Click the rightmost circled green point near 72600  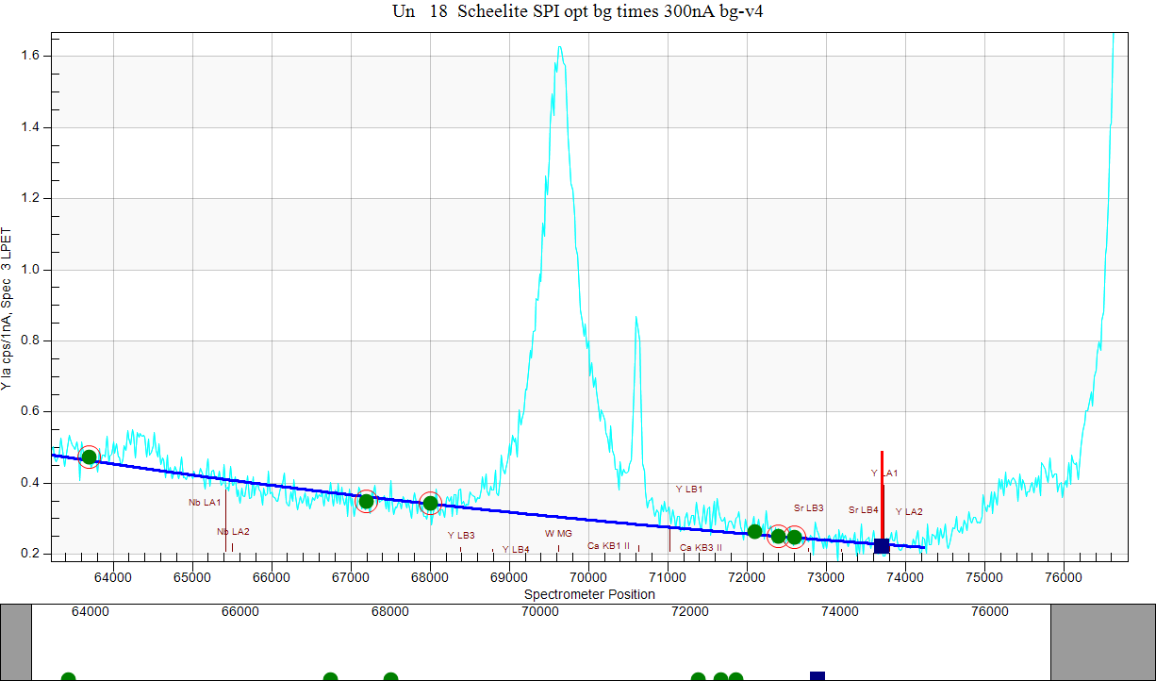click(795, 537)
